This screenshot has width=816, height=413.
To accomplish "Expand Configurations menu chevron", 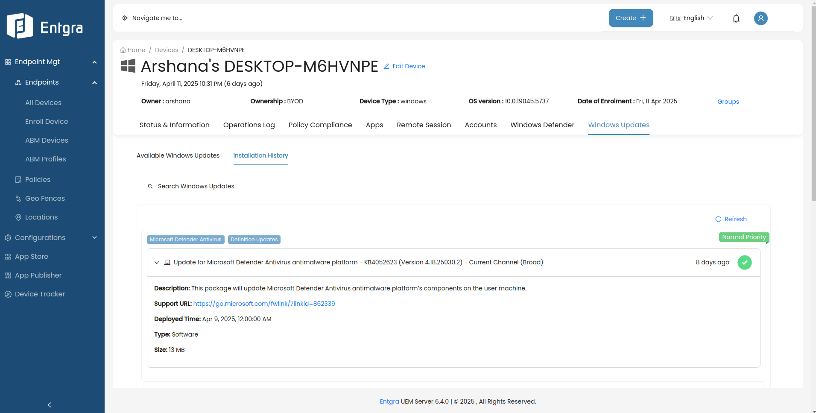I will 95,238.
